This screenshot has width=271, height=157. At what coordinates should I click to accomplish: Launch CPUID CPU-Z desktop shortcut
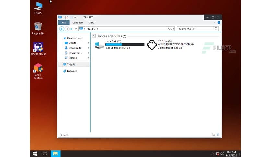pyautogui.click(x=38, y=47)
